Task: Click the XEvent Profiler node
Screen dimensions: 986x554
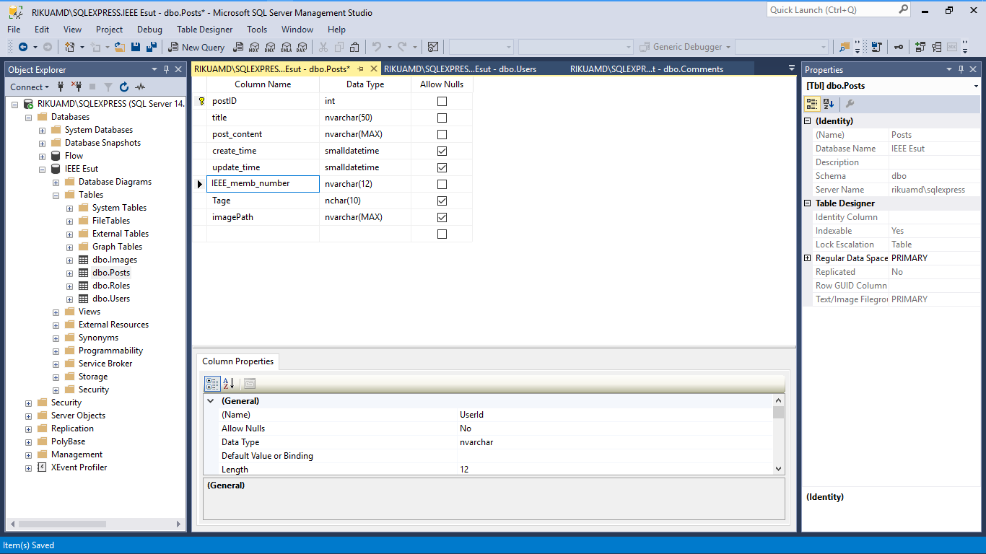Action: 79,467
